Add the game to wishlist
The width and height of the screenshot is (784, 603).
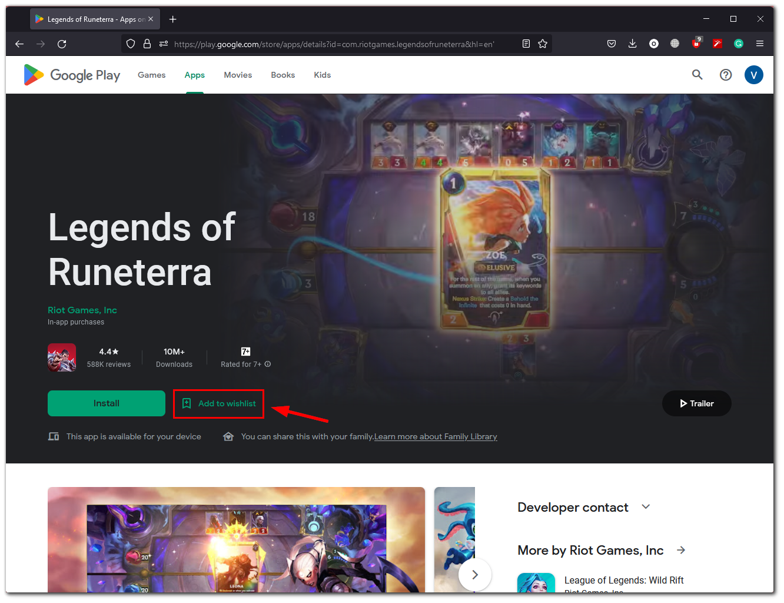(x=219, y=403)
